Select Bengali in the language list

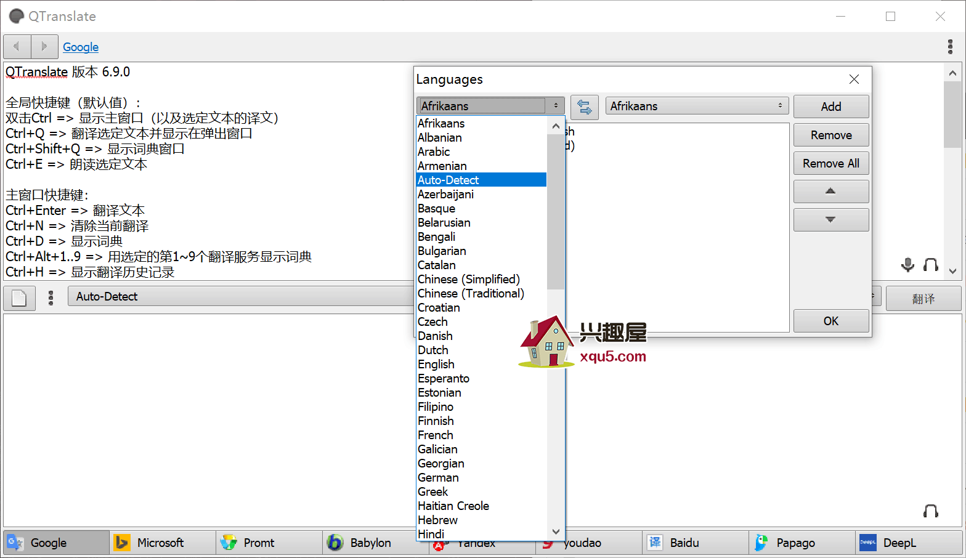click(482, 237)
